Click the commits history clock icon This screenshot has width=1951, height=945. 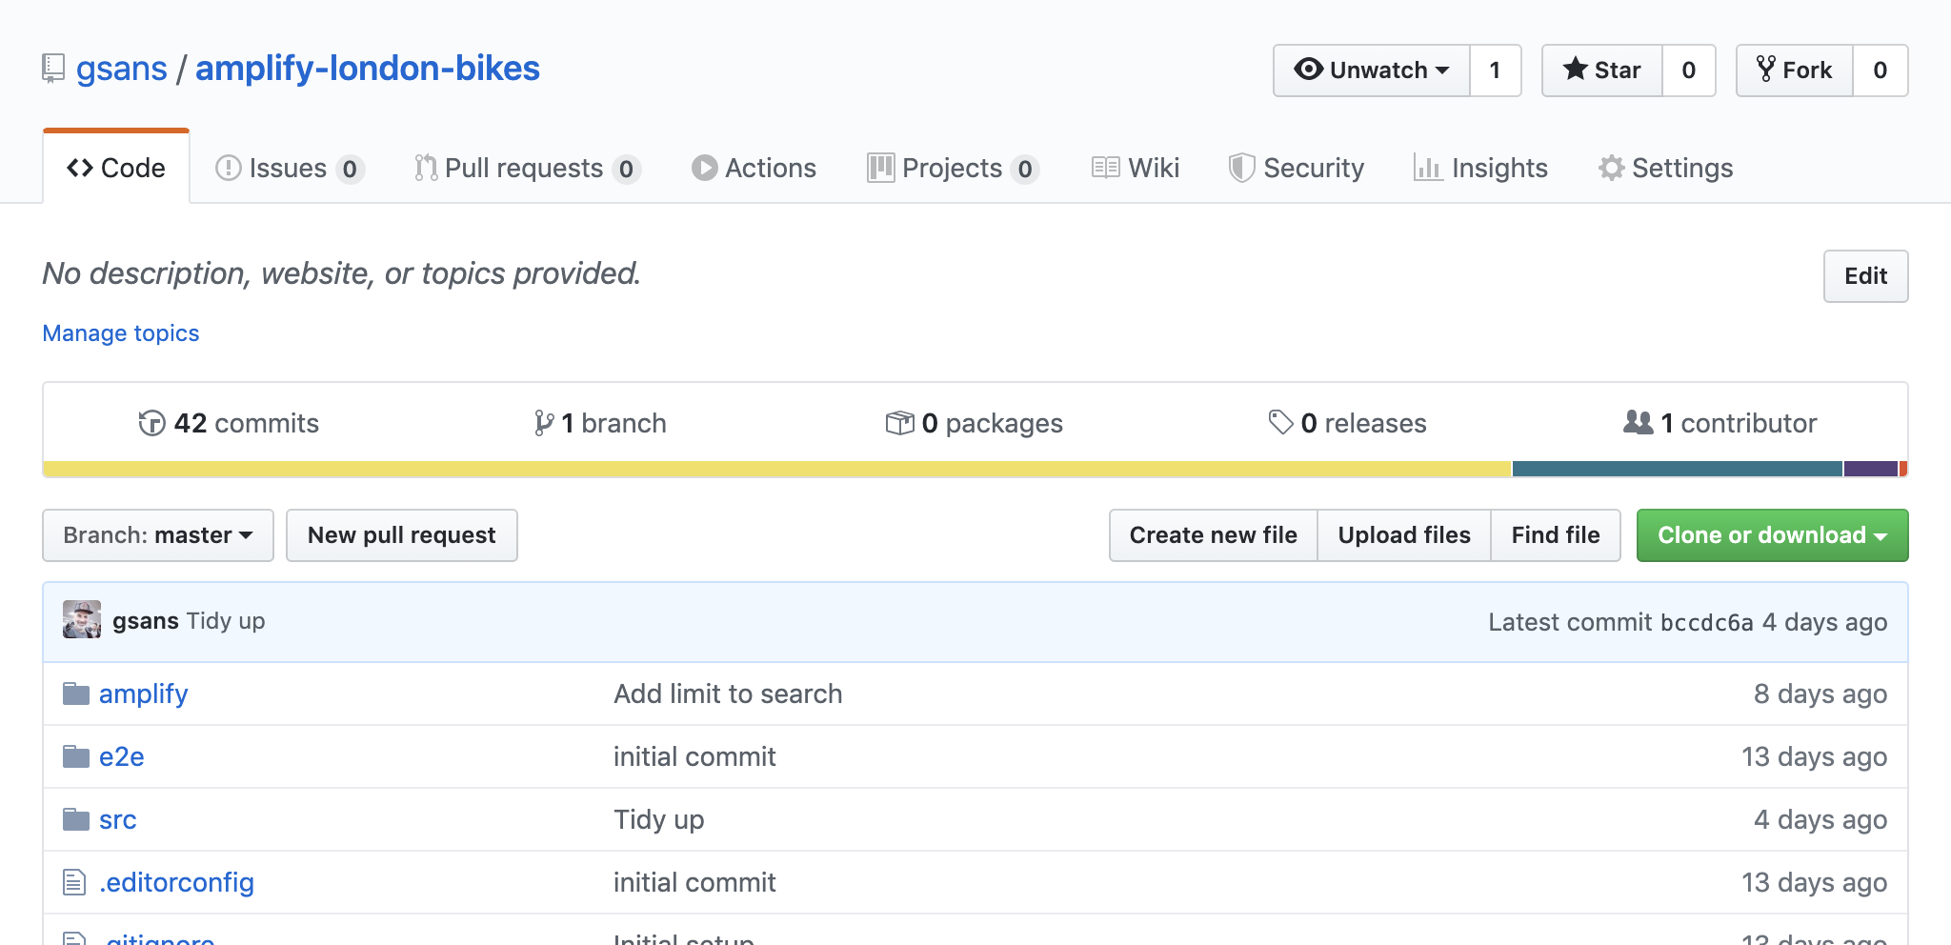[151, 423]
